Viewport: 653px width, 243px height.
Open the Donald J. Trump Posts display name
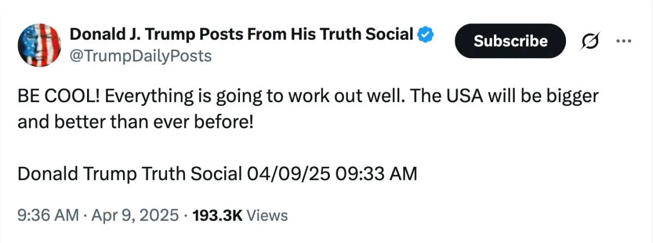[x=241, y=34]
